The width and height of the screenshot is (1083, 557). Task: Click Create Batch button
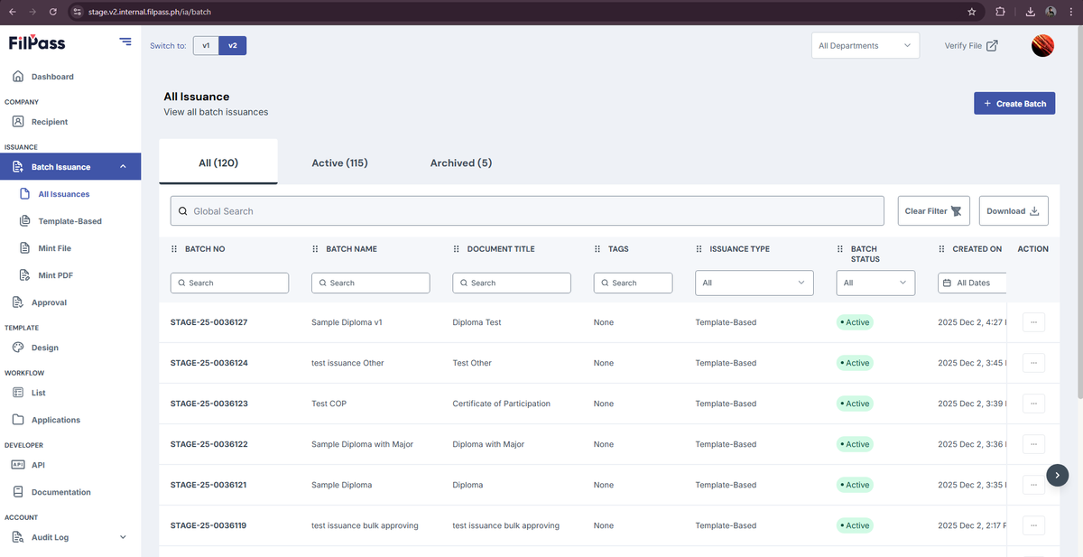(1014, 104)
